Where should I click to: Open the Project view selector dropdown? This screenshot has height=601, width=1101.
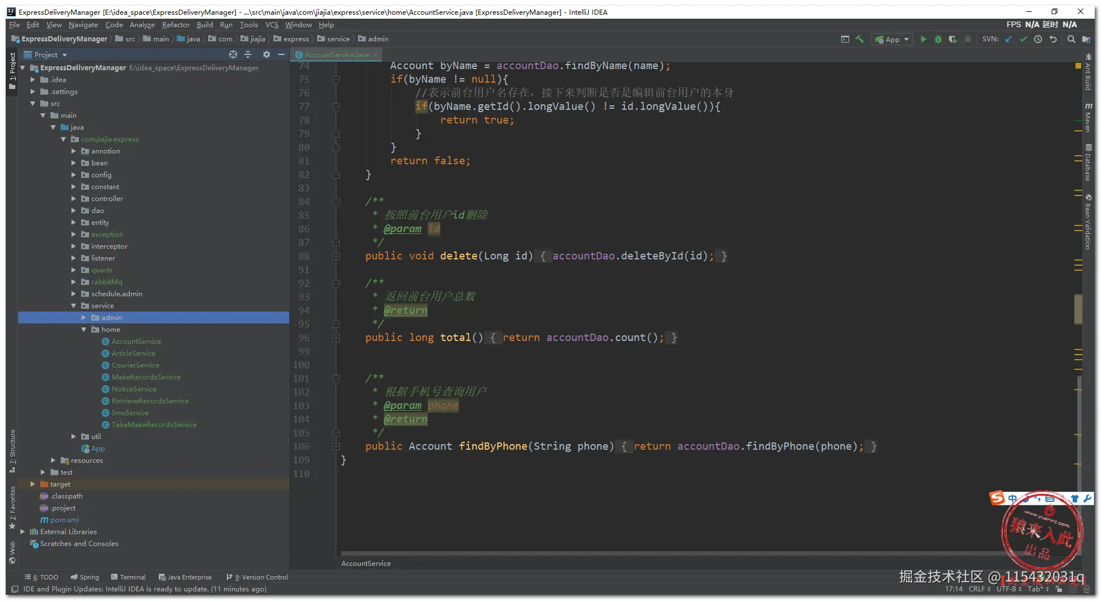point(45,54)
